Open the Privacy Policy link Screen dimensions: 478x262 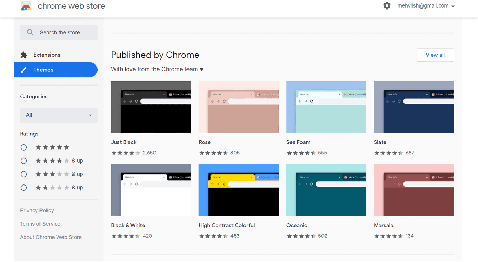point(37,211)
